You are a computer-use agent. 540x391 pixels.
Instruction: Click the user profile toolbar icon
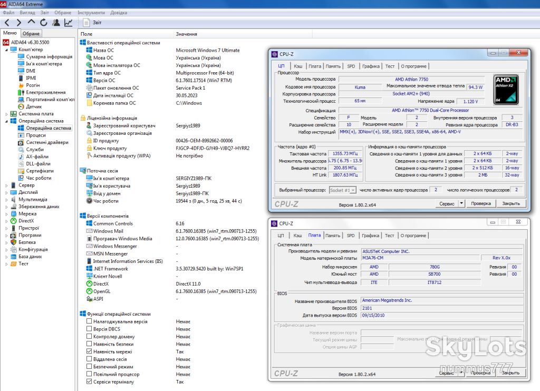point(56,23)
